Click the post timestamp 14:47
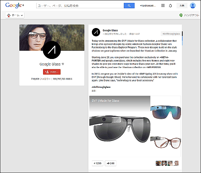Screen dimensions: 201x173 135,34
